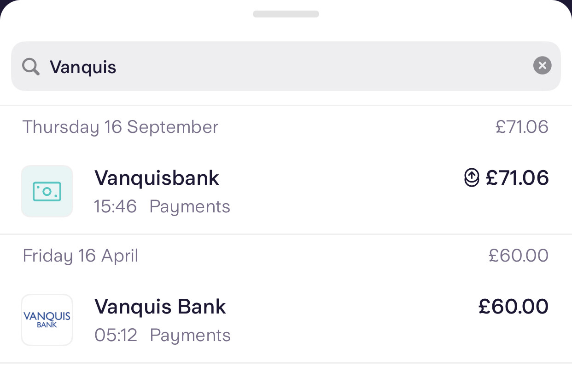Viewport: 572px width, 365px height.
Task: Click the £71.06 daily total
Action: 522,127
